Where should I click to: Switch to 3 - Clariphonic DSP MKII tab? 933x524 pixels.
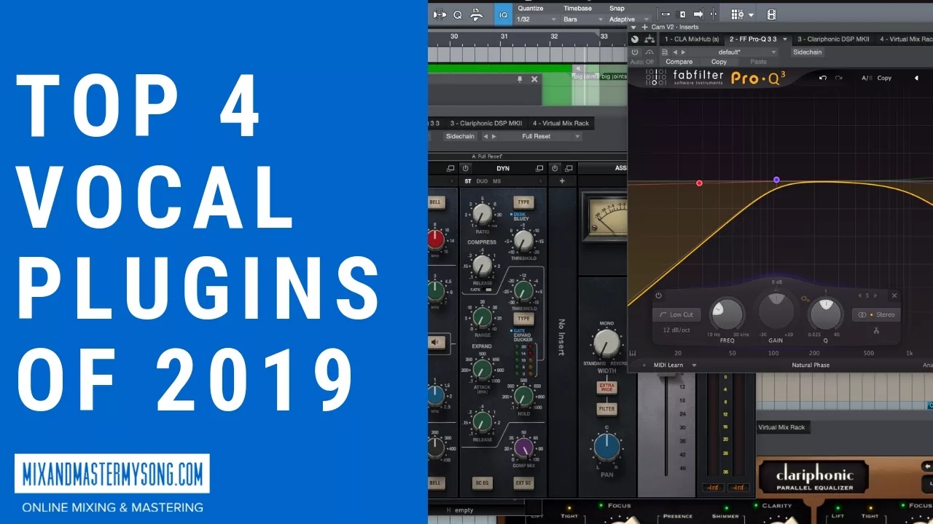tap(832, 39)
